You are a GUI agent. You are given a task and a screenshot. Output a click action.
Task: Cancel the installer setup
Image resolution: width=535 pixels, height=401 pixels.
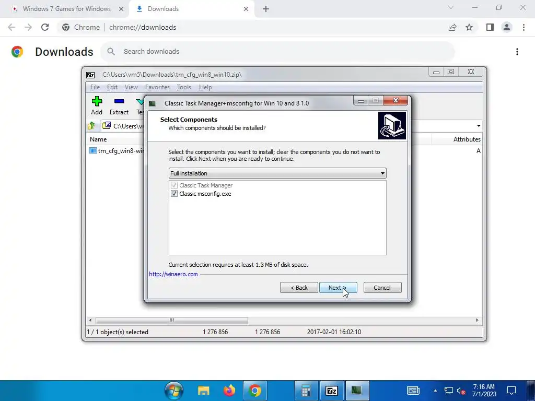(382, 288)
